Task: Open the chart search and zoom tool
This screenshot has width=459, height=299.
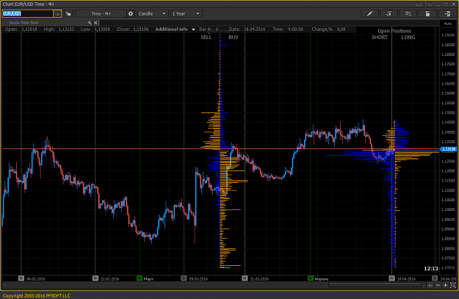Action: click(408, 13)
